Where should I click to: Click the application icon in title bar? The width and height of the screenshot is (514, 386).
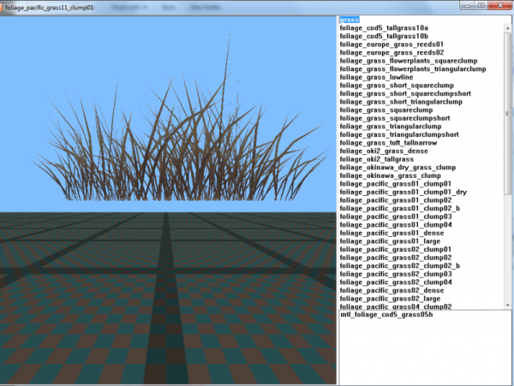(5, 5)
